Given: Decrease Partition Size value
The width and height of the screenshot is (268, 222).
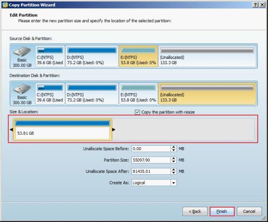Looking at the screenshot, I should tap(173, 162).
